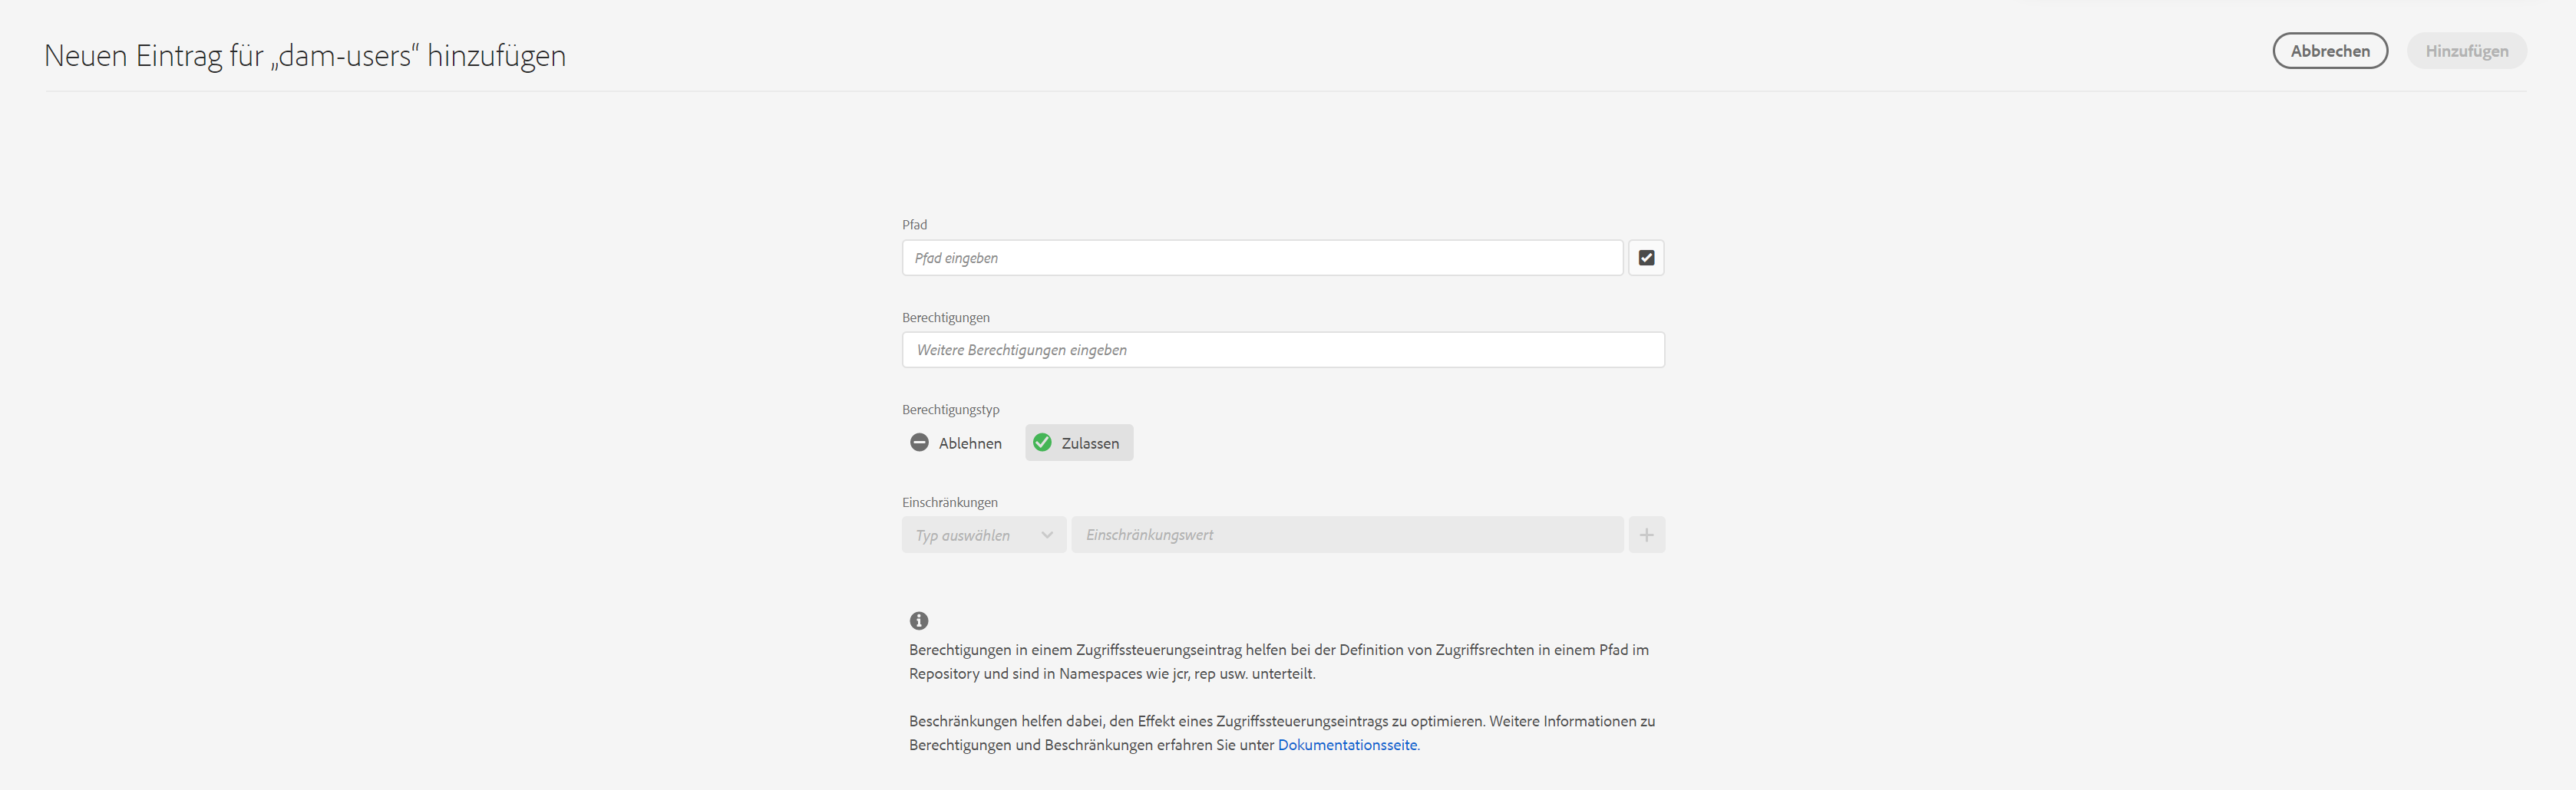The height and width of the screenshot is (790, 2576).
Task: Click the deny minus icon beside Ablehnen
Action: [919, 443]
